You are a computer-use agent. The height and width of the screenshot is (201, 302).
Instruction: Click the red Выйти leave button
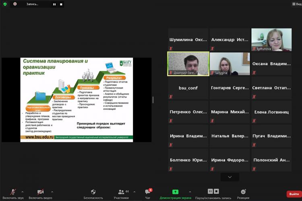[x=293, y=194]
